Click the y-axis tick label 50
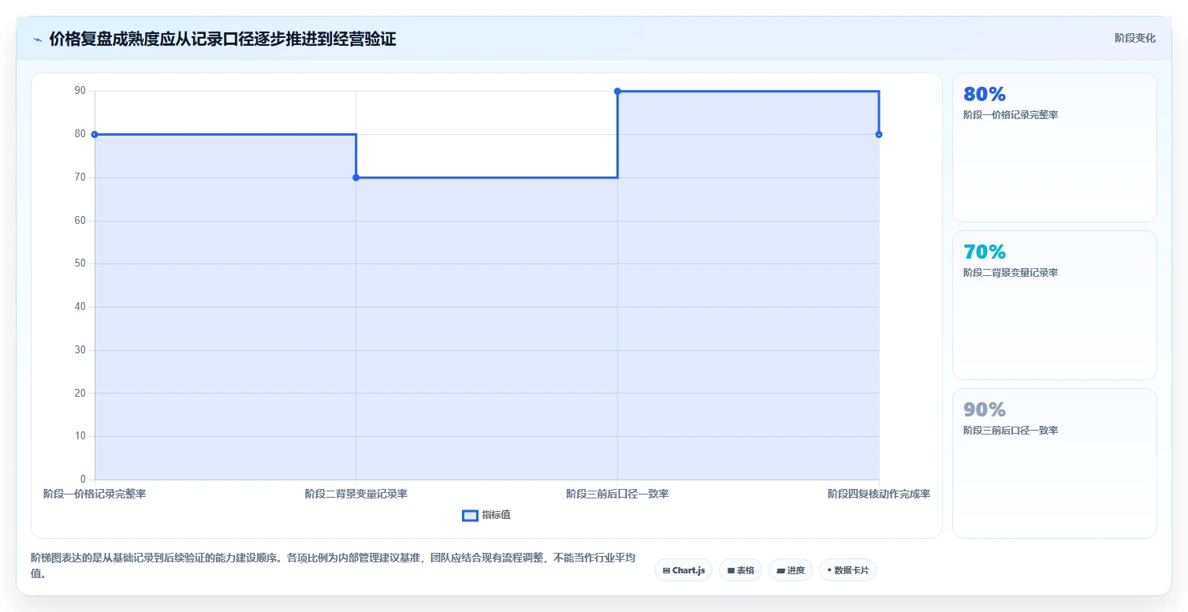This screenshot has height=612, width=1188. (x=80, y=263)
